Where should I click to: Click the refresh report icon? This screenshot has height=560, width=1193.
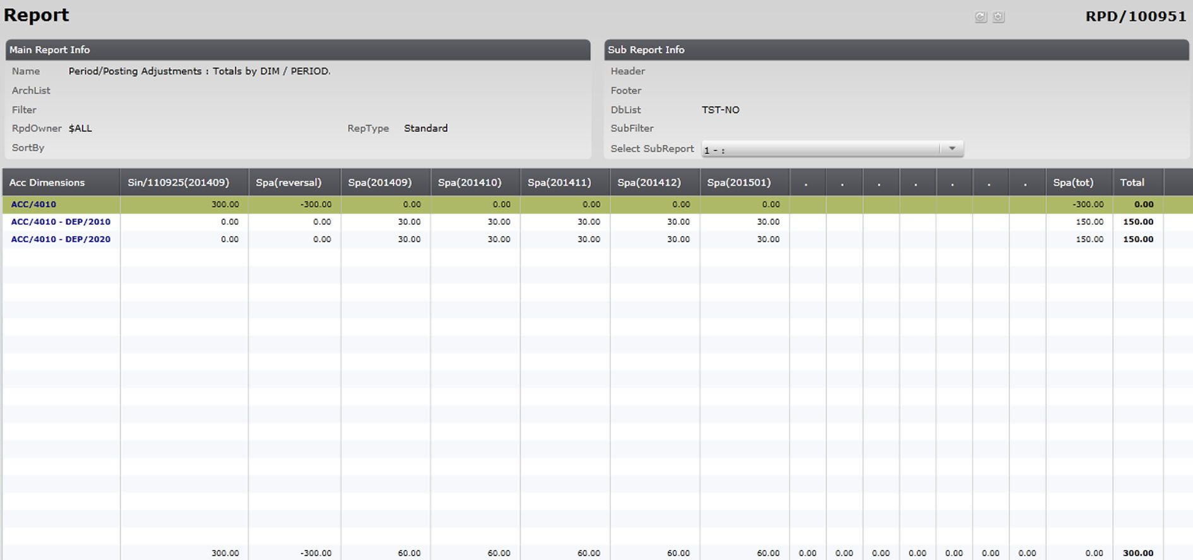[980, 17]
